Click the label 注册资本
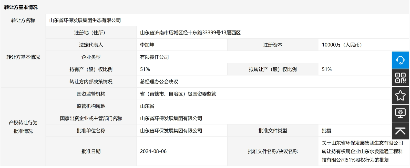 (x=273, y=45)
